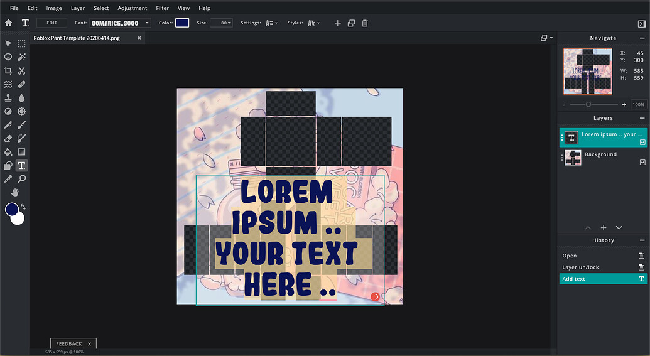Open the Font dropdown showing Gomarice_Gogo
The height and width of the screenshot is (356, 650).
tap(120, 23)
